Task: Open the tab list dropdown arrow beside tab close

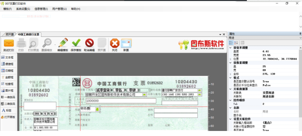Action: [x=220, y=35]
